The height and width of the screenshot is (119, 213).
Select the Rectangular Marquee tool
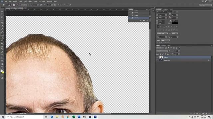2,14
